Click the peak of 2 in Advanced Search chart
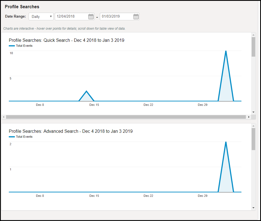The height and width of the screenshot is (221, 261). [226, 142]
